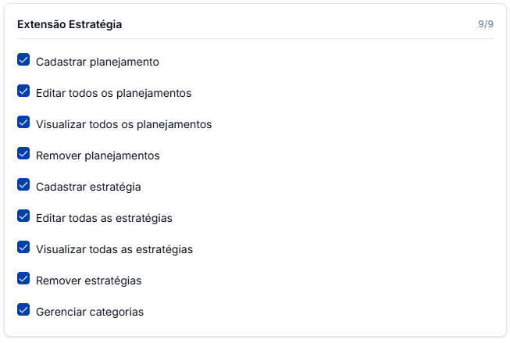
Task: Uncheck the Remover estratégias checkbox
Action: click(23, 279)
